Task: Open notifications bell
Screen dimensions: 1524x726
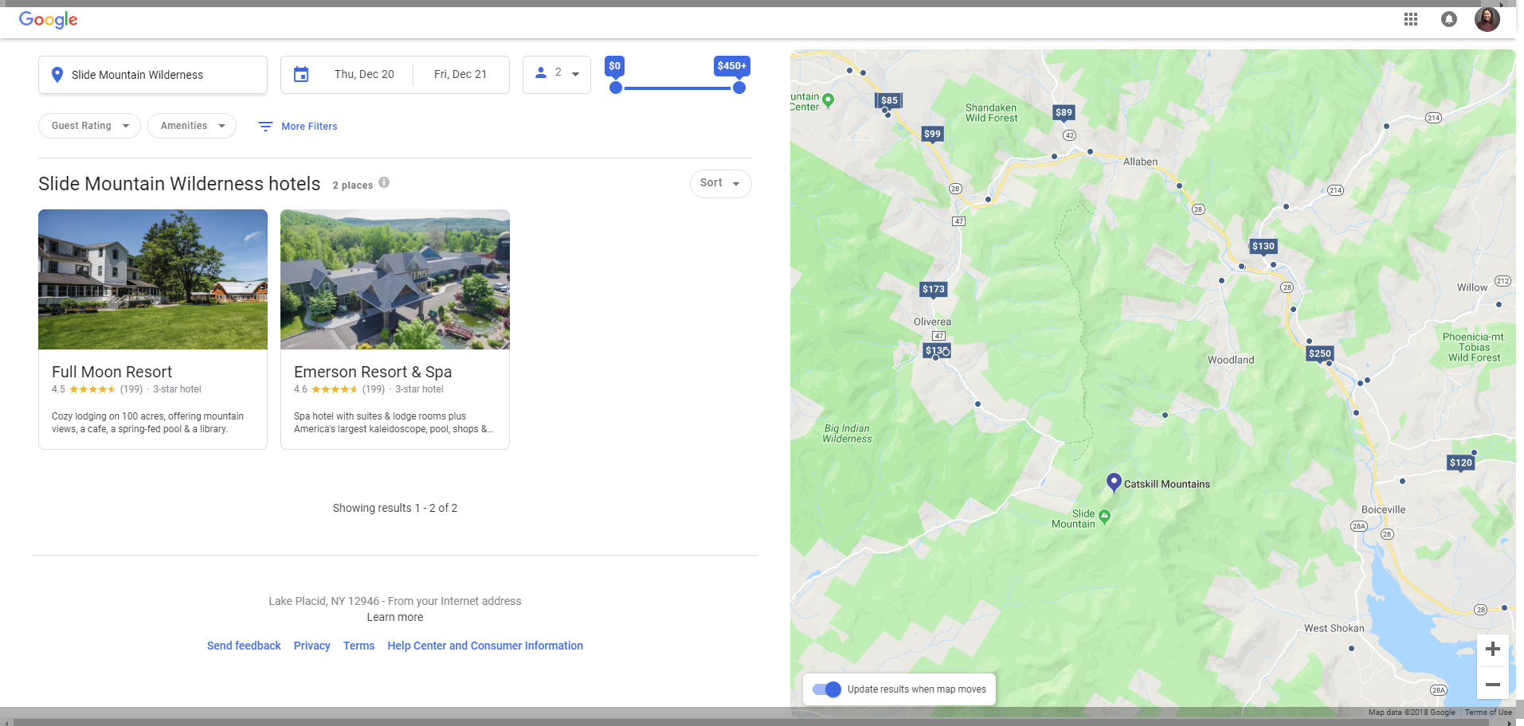Action: pos(1449,19)
